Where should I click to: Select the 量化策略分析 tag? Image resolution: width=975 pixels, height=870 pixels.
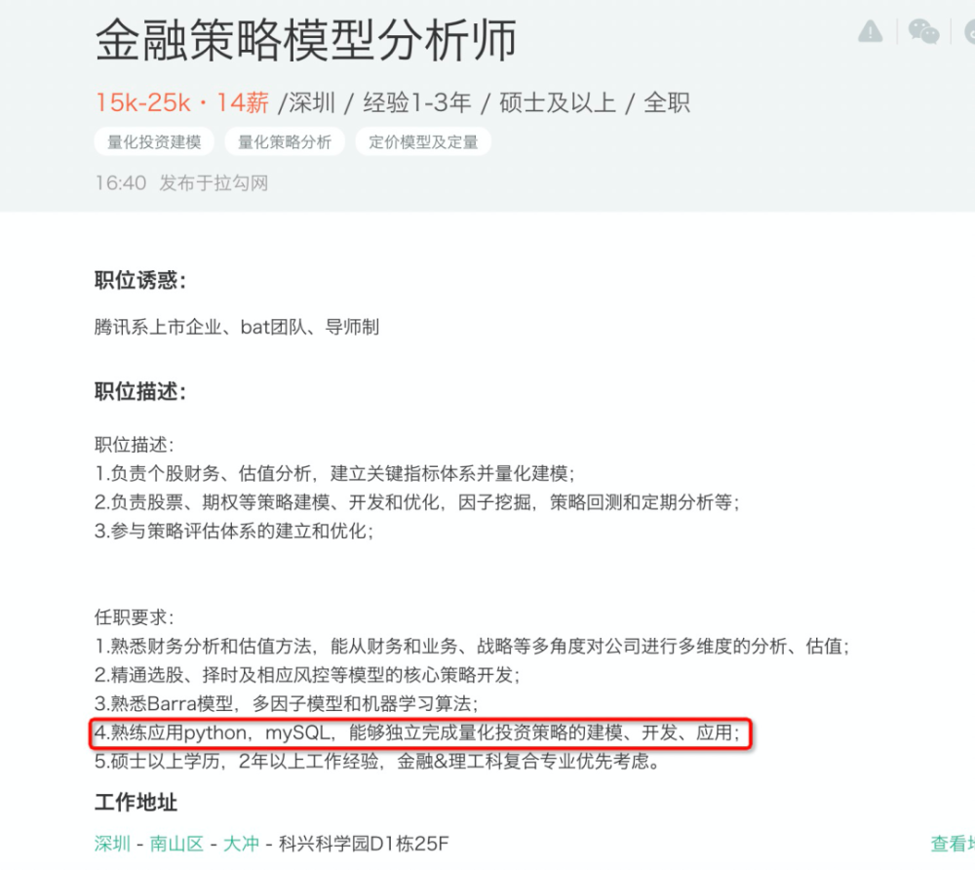(285, 141)
